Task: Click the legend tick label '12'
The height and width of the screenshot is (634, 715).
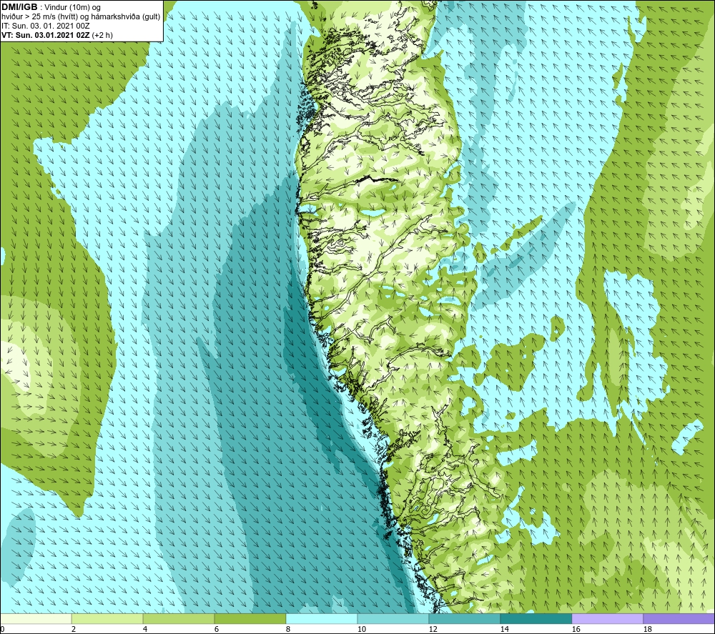Action: tap(433, 629)
